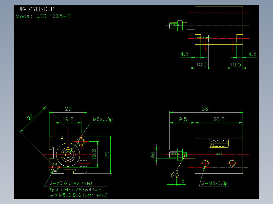Viewport: 273px width, 204px height.
Task: Select the Model: JSO 16X5-B label
Action: 43,16
